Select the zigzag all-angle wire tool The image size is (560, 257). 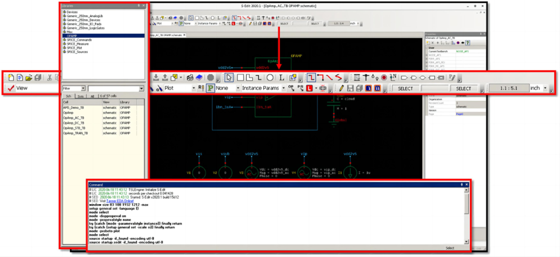tap(339, 77)
